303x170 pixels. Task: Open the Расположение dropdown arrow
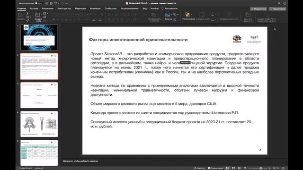pos(191,15)
